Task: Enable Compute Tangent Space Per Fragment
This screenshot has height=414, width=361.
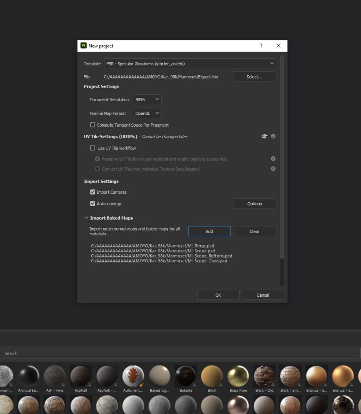Action: click(92, 125)
